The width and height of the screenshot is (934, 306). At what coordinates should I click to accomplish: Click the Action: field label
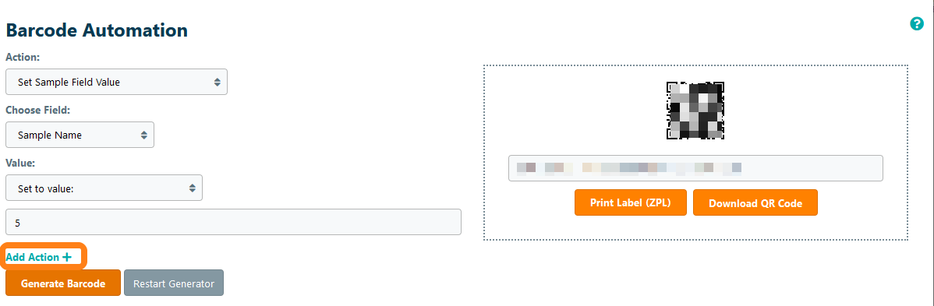pyautogui.click(x=23, y=57)
